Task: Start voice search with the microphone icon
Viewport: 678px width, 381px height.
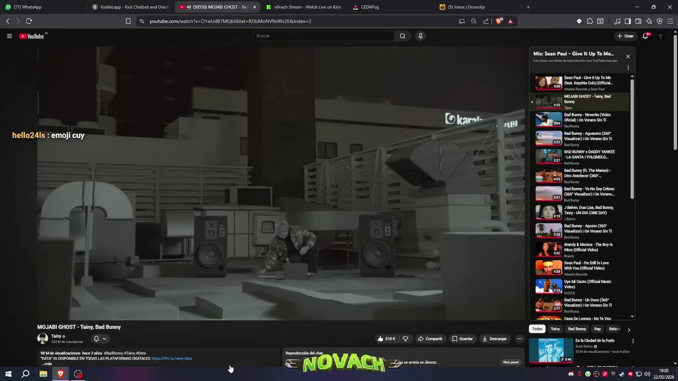Action: click(x=421, y=36)
